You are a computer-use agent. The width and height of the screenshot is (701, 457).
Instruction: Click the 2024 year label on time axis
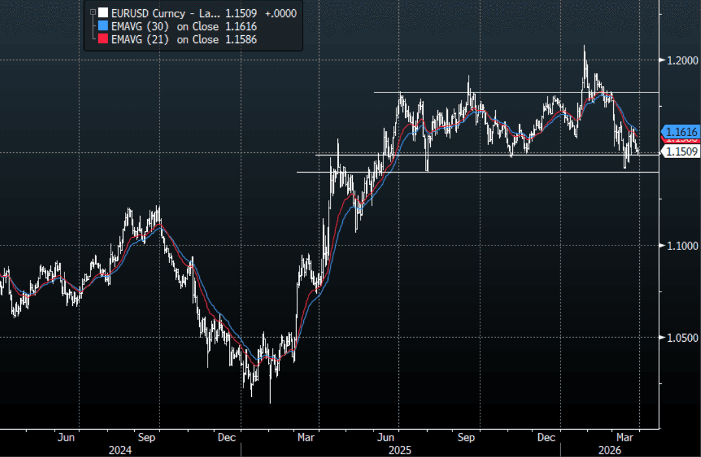pyautogui.click(x=120, y=450)
